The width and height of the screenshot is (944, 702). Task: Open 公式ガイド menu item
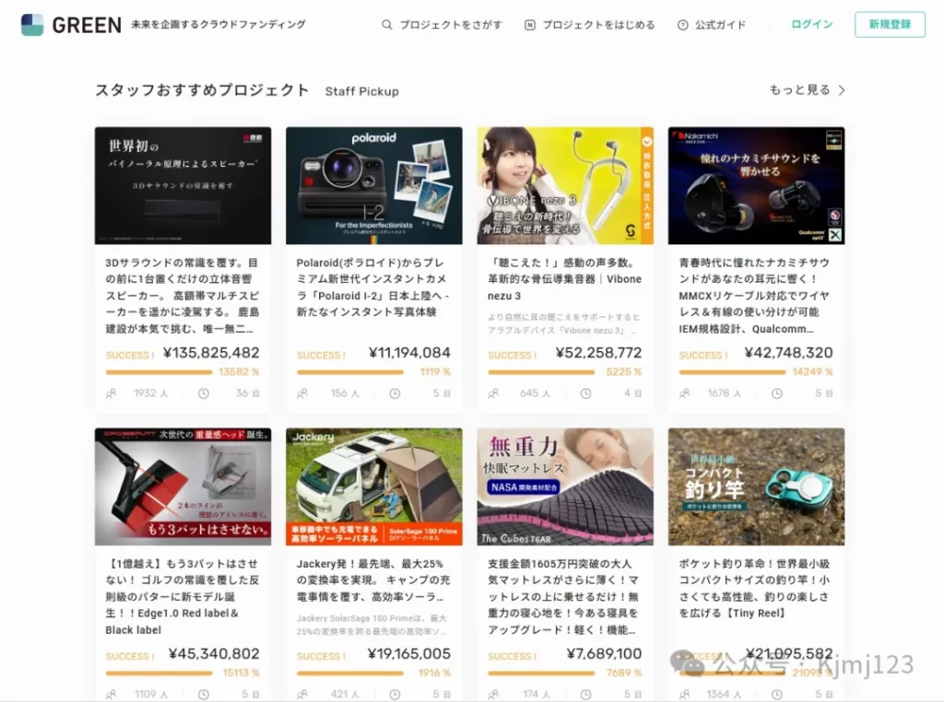(x=713, y=25)
